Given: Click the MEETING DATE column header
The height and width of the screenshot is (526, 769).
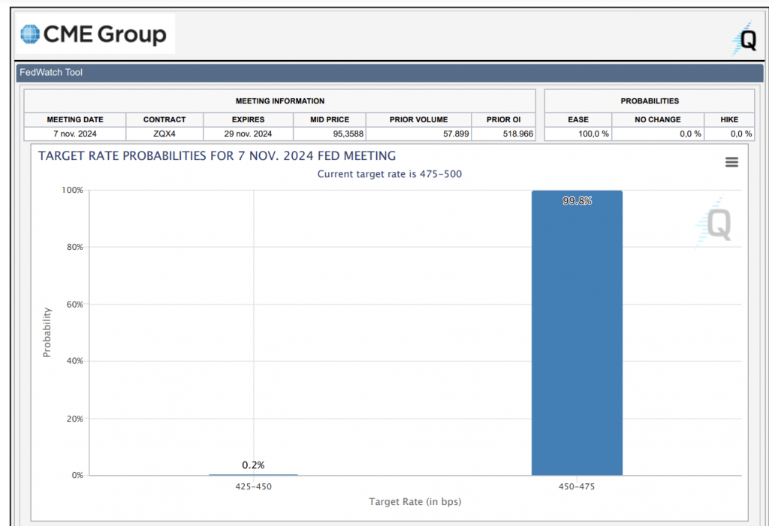Looking at the screenshot, I should (x=75, y=119).
